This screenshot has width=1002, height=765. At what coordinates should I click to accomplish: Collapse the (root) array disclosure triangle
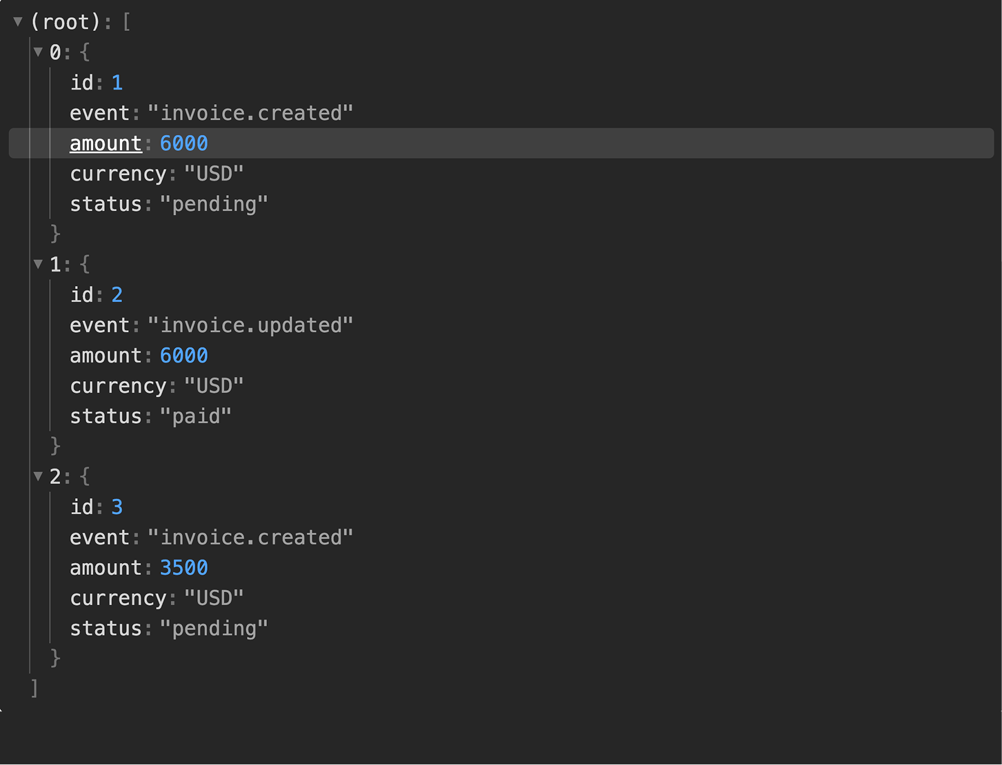tap(18, 22)
